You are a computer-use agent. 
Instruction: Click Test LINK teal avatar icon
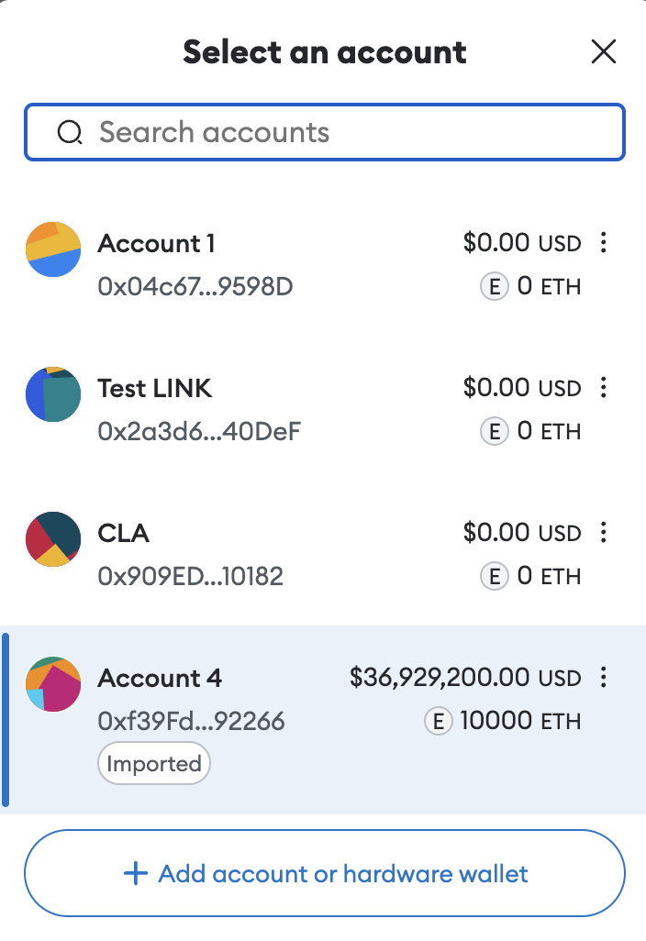pyautogui.click(x=53, y=394)
